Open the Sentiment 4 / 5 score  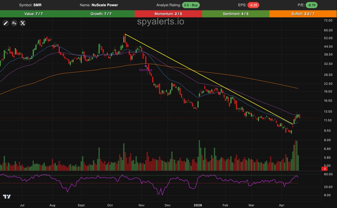[x=236, y=14]
